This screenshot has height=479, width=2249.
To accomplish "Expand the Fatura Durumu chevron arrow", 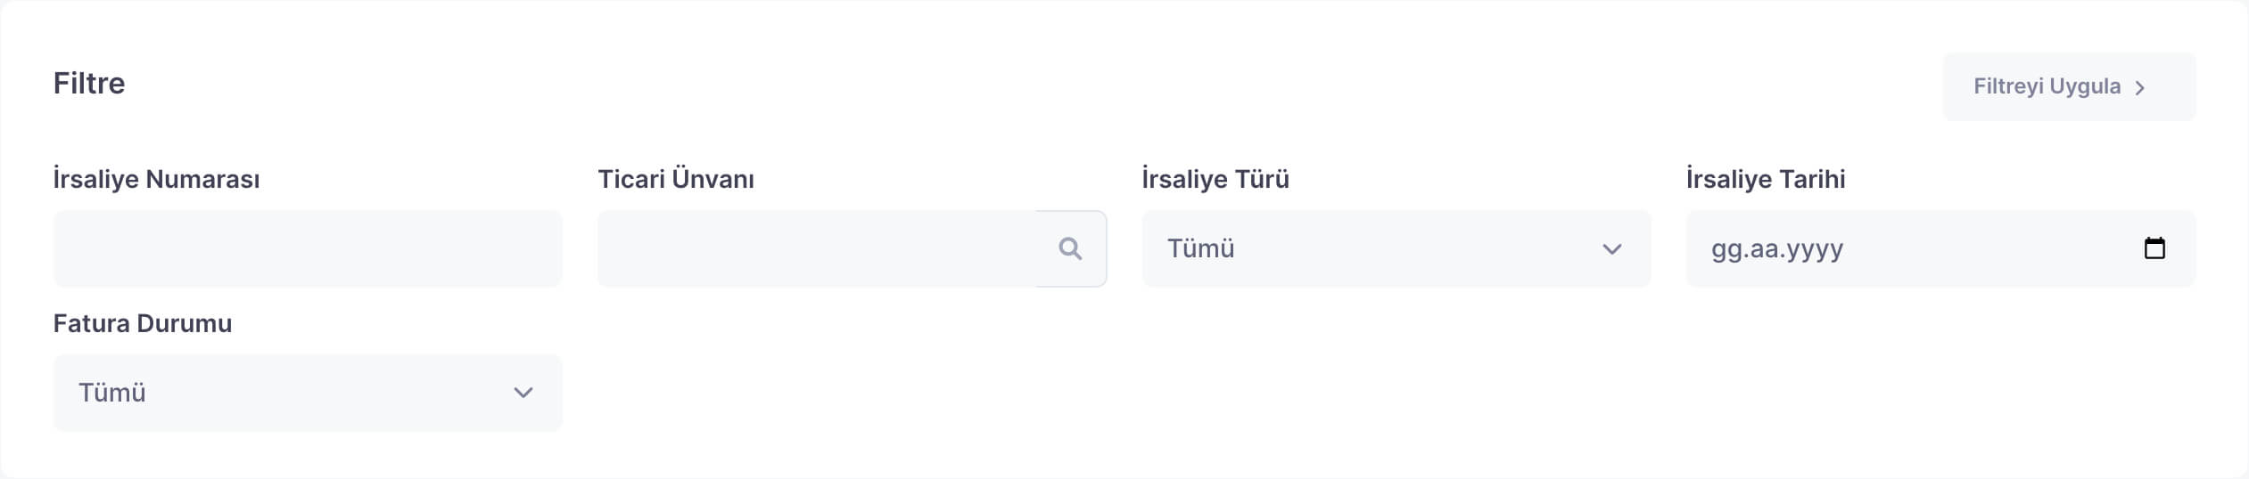I will 523,393.
